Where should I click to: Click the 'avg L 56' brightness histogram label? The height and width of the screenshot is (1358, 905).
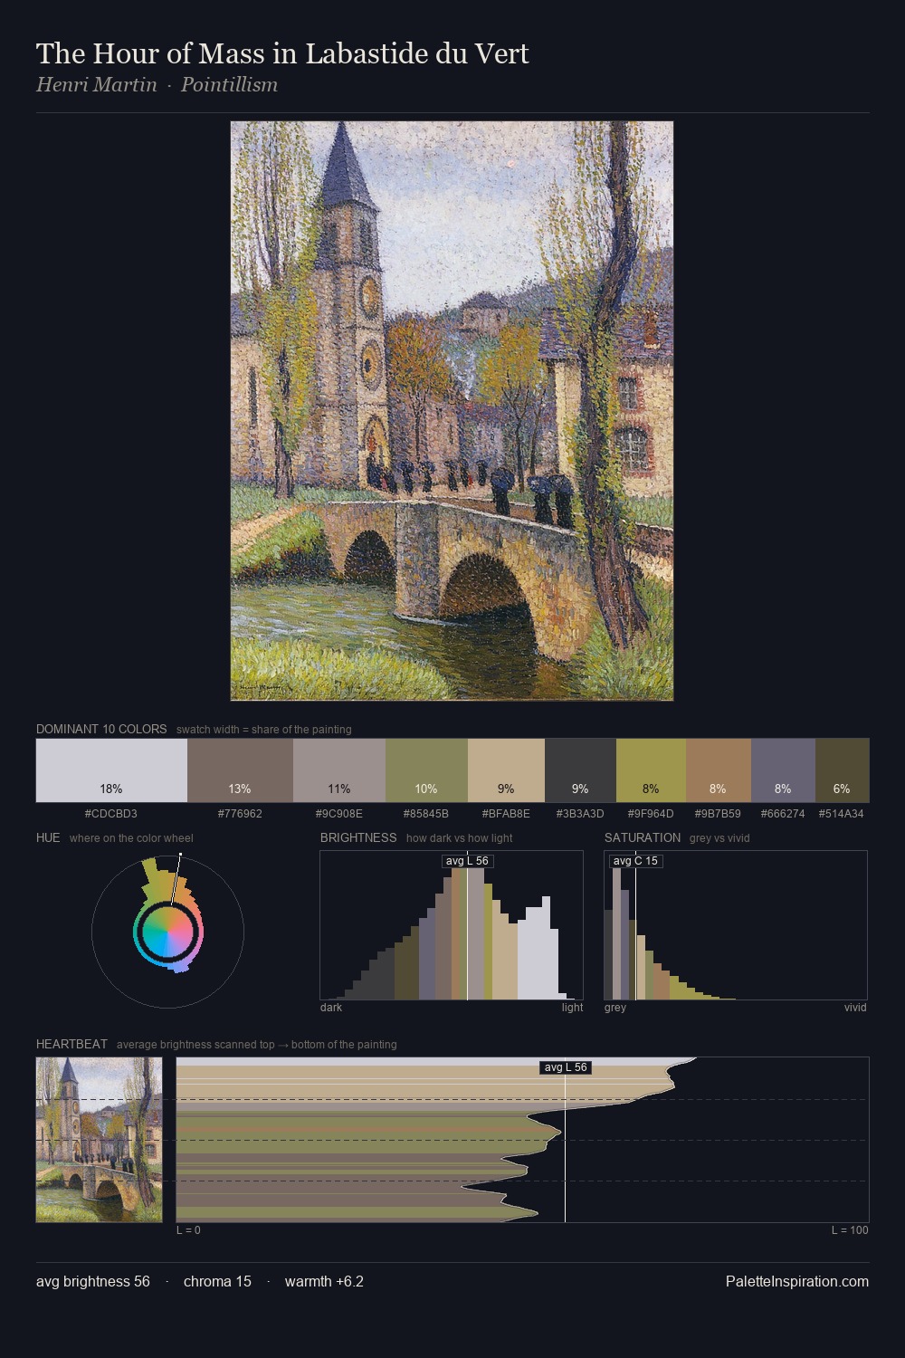467,861
